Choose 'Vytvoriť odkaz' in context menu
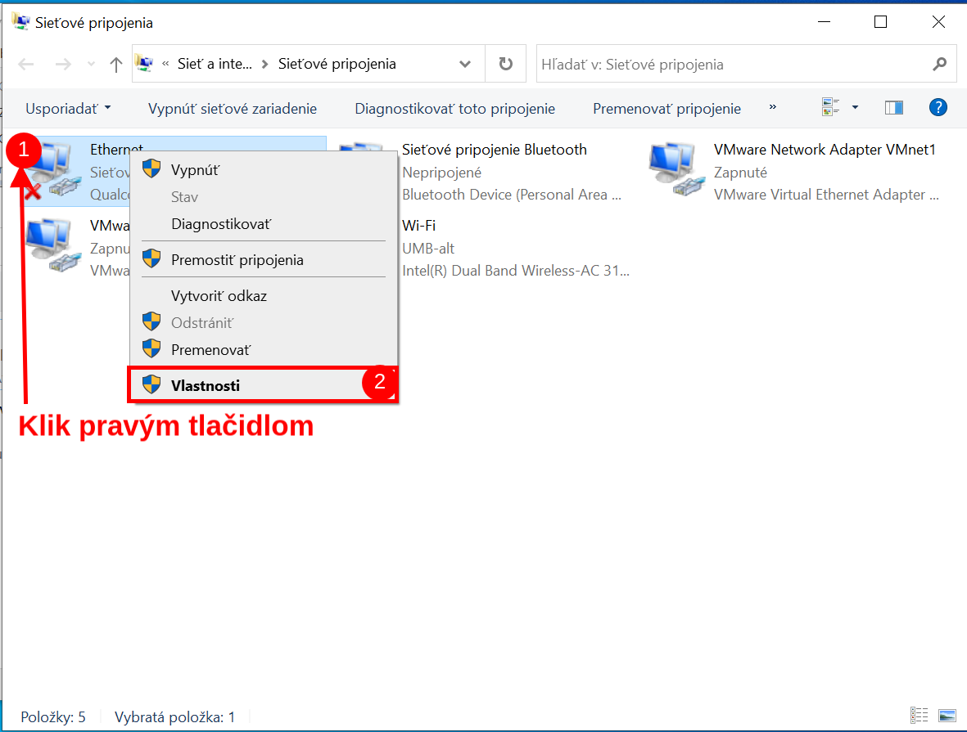The height and width of the screenshot is (732, 967). (264, 296)
